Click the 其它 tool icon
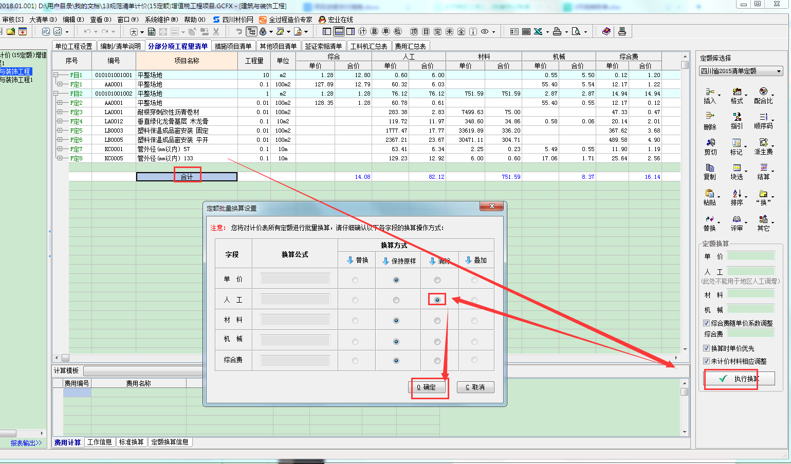 tap(763, 219)
